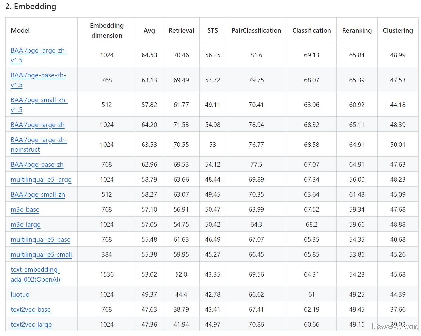Select embedding dimension 1536
Screen dimensions: 421x336
pyautogui.click(x=107, y=274)
